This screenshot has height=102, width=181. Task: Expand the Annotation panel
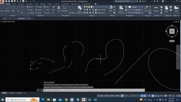point(66,16)
